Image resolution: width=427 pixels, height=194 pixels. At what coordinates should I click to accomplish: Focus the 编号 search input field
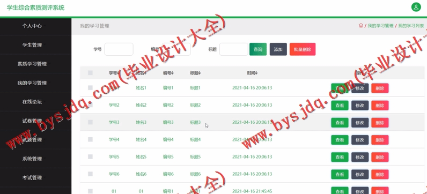coord(176,49)
